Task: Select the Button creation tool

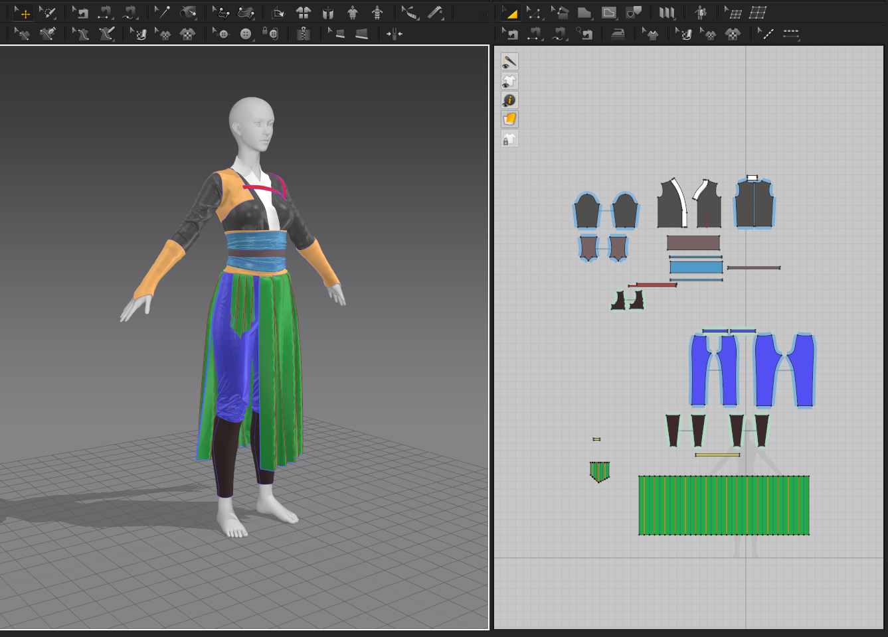Action: (246, 34)
